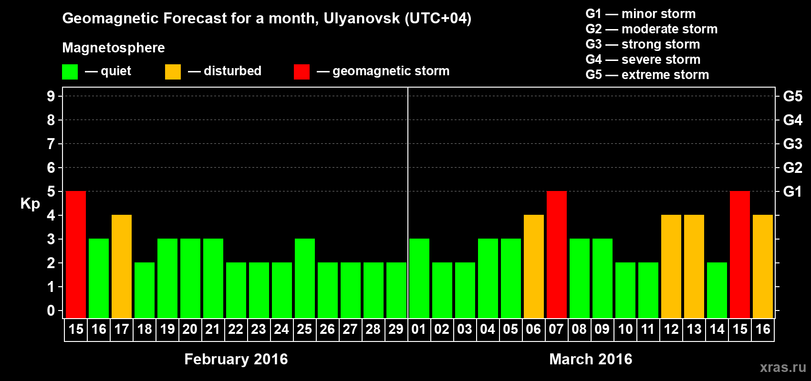The width and height of the screenshot is (811, 381).
Task: Click the date cell '08' in March
Action: click(580, 330)
